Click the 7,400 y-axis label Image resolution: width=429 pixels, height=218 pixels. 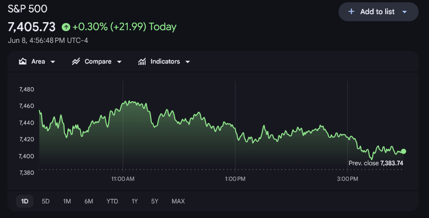26,156
